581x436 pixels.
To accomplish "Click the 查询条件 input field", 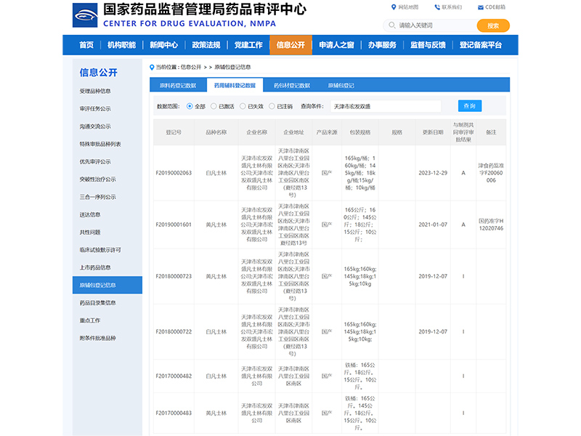I will pos(386,106).
